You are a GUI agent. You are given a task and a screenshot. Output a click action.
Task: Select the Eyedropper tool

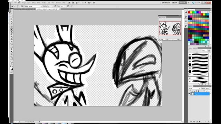point(11,24)
